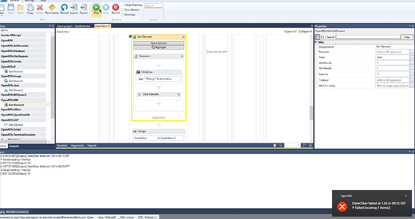Click the Timeout expression field
Image resolution: width=415 pixels, height=219 pixels.
[x=392, y=80]
